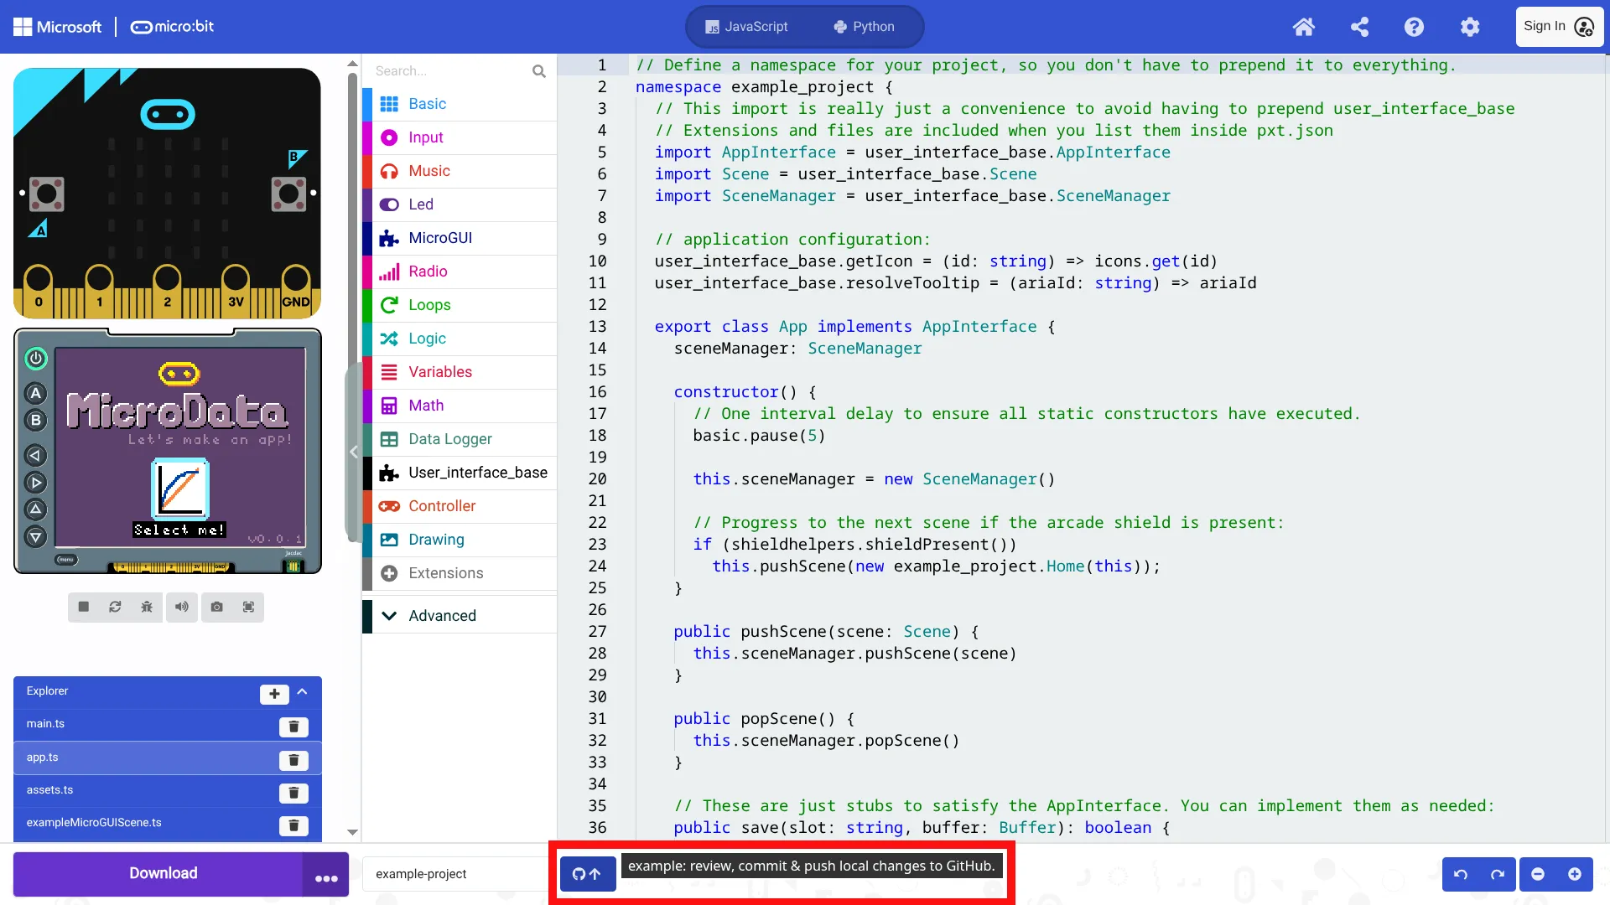The width and height of the screenshot is (1610, 905).
Task: Delete the assets.ts file
Action: [x=293, y=793]
